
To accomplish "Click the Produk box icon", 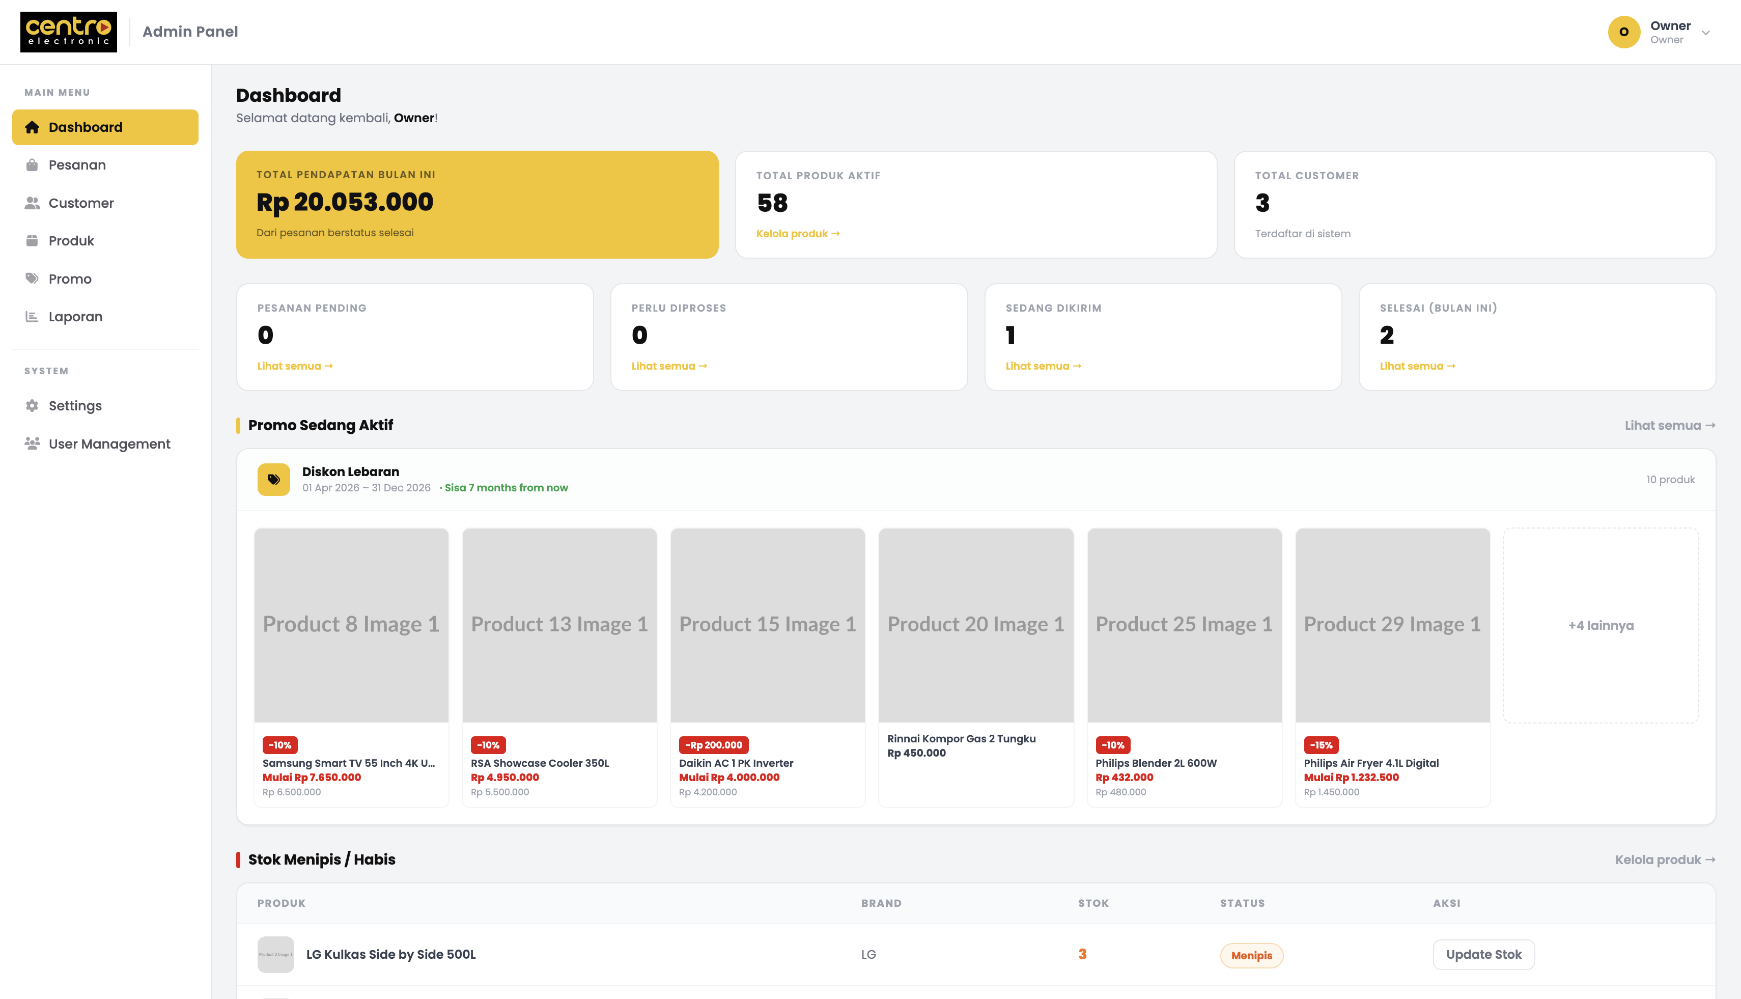I will 32,241.
